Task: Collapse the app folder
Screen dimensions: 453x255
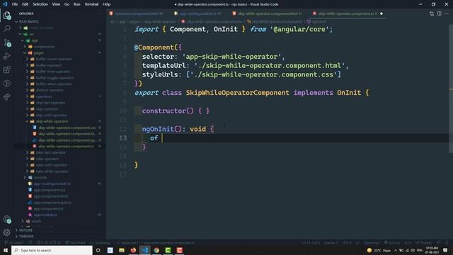Action: (59, 40)
